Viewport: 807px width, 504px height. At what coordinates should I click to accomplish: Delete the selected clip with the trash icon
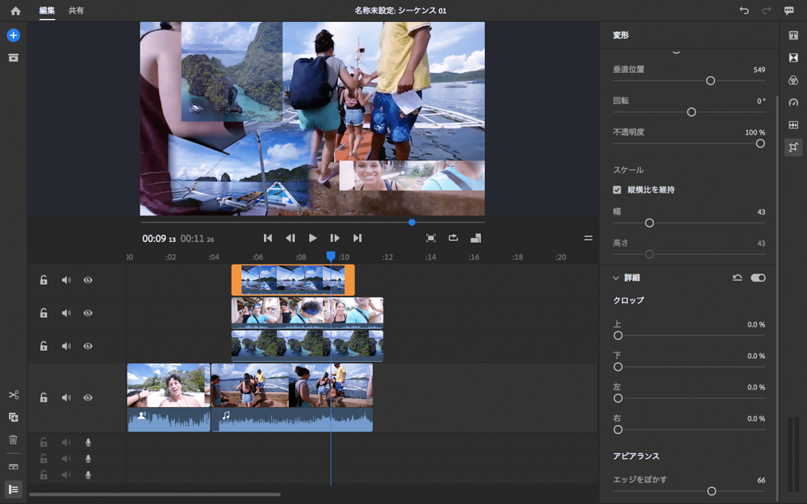[13, 439]
